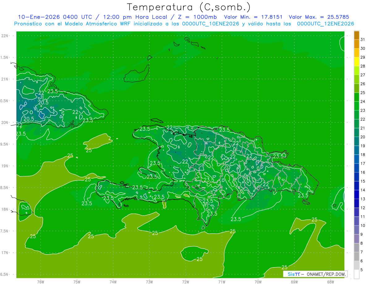The image size is (371, 286).
Task: Click the '25' contour label just above the ONAMET box
Action: (x=284, y=267)
